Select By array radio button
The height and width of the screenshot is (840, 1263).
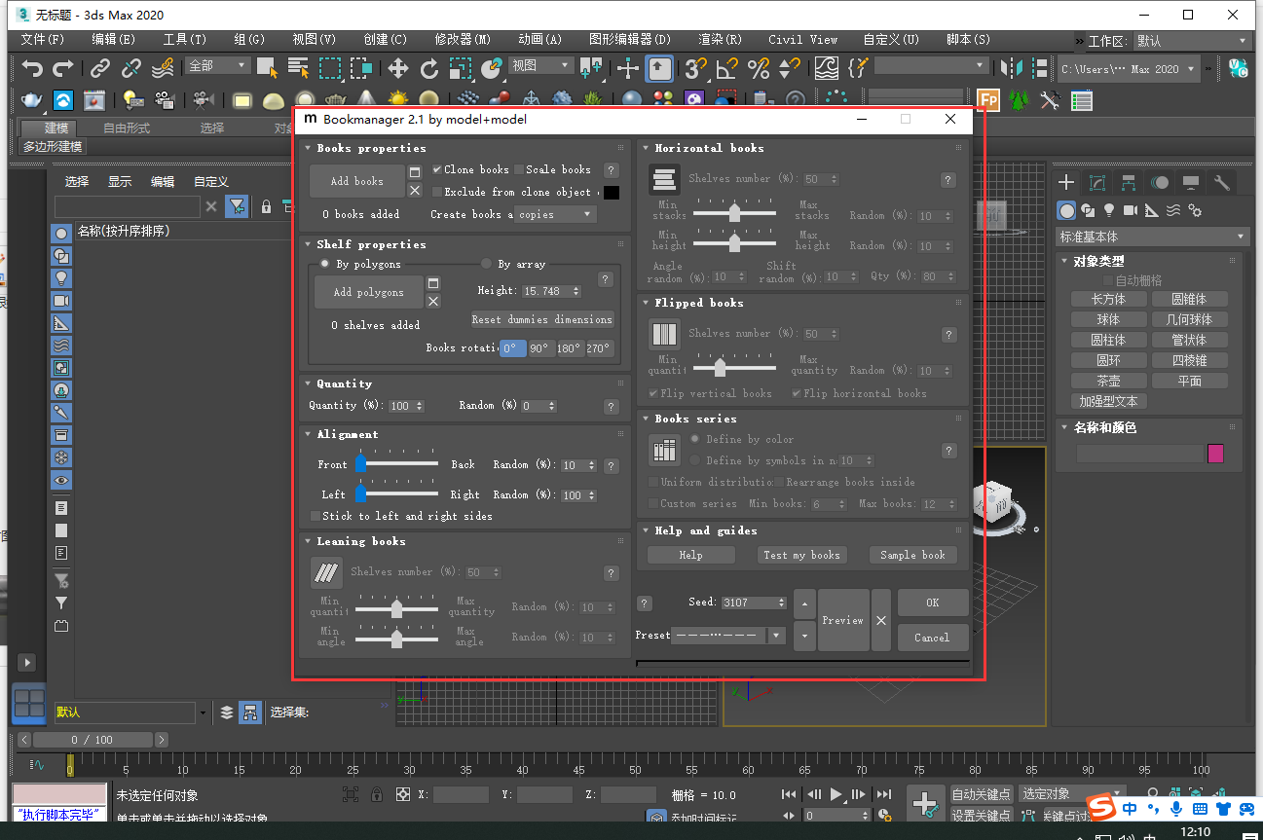click(487, 264)
